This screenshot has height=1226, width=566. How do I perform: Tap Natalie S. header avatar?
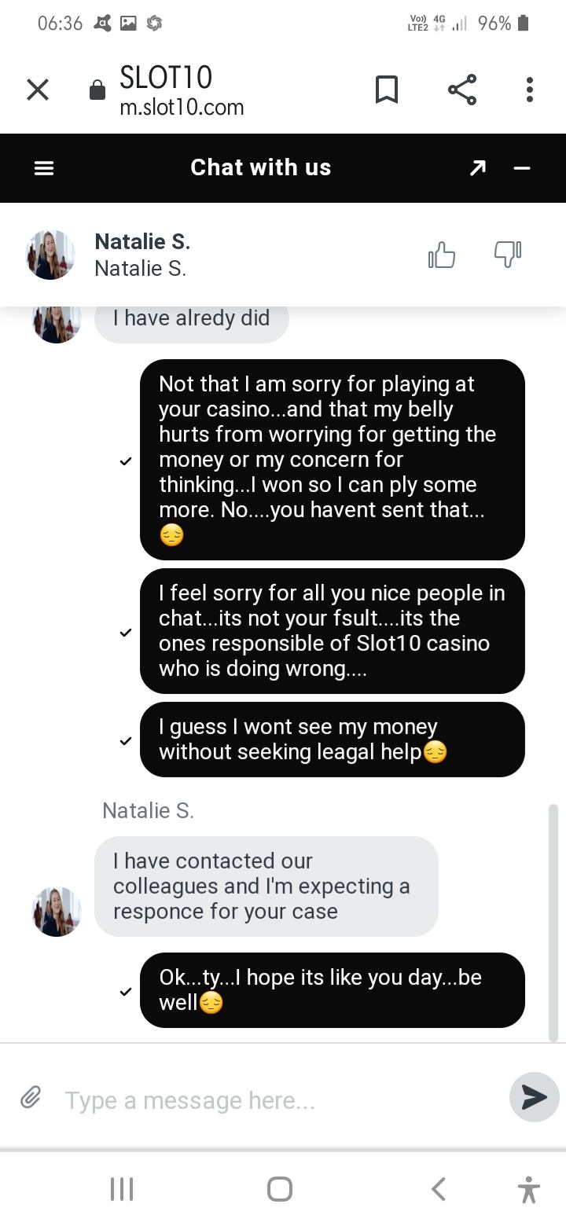click(x=51, y=255)
